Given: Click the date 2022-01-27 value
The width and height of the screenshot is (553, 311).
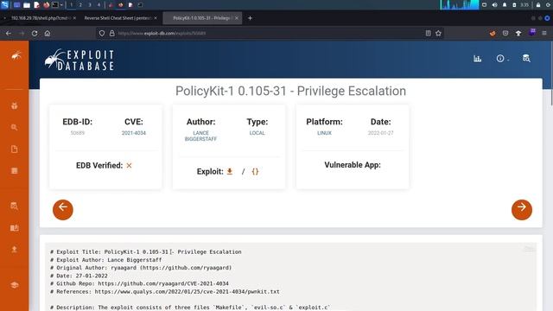Looking at the screenshot, I should coord(380,133).
